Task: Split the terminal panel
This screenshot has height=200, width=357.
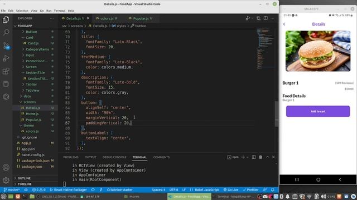Action: (254, 157)
